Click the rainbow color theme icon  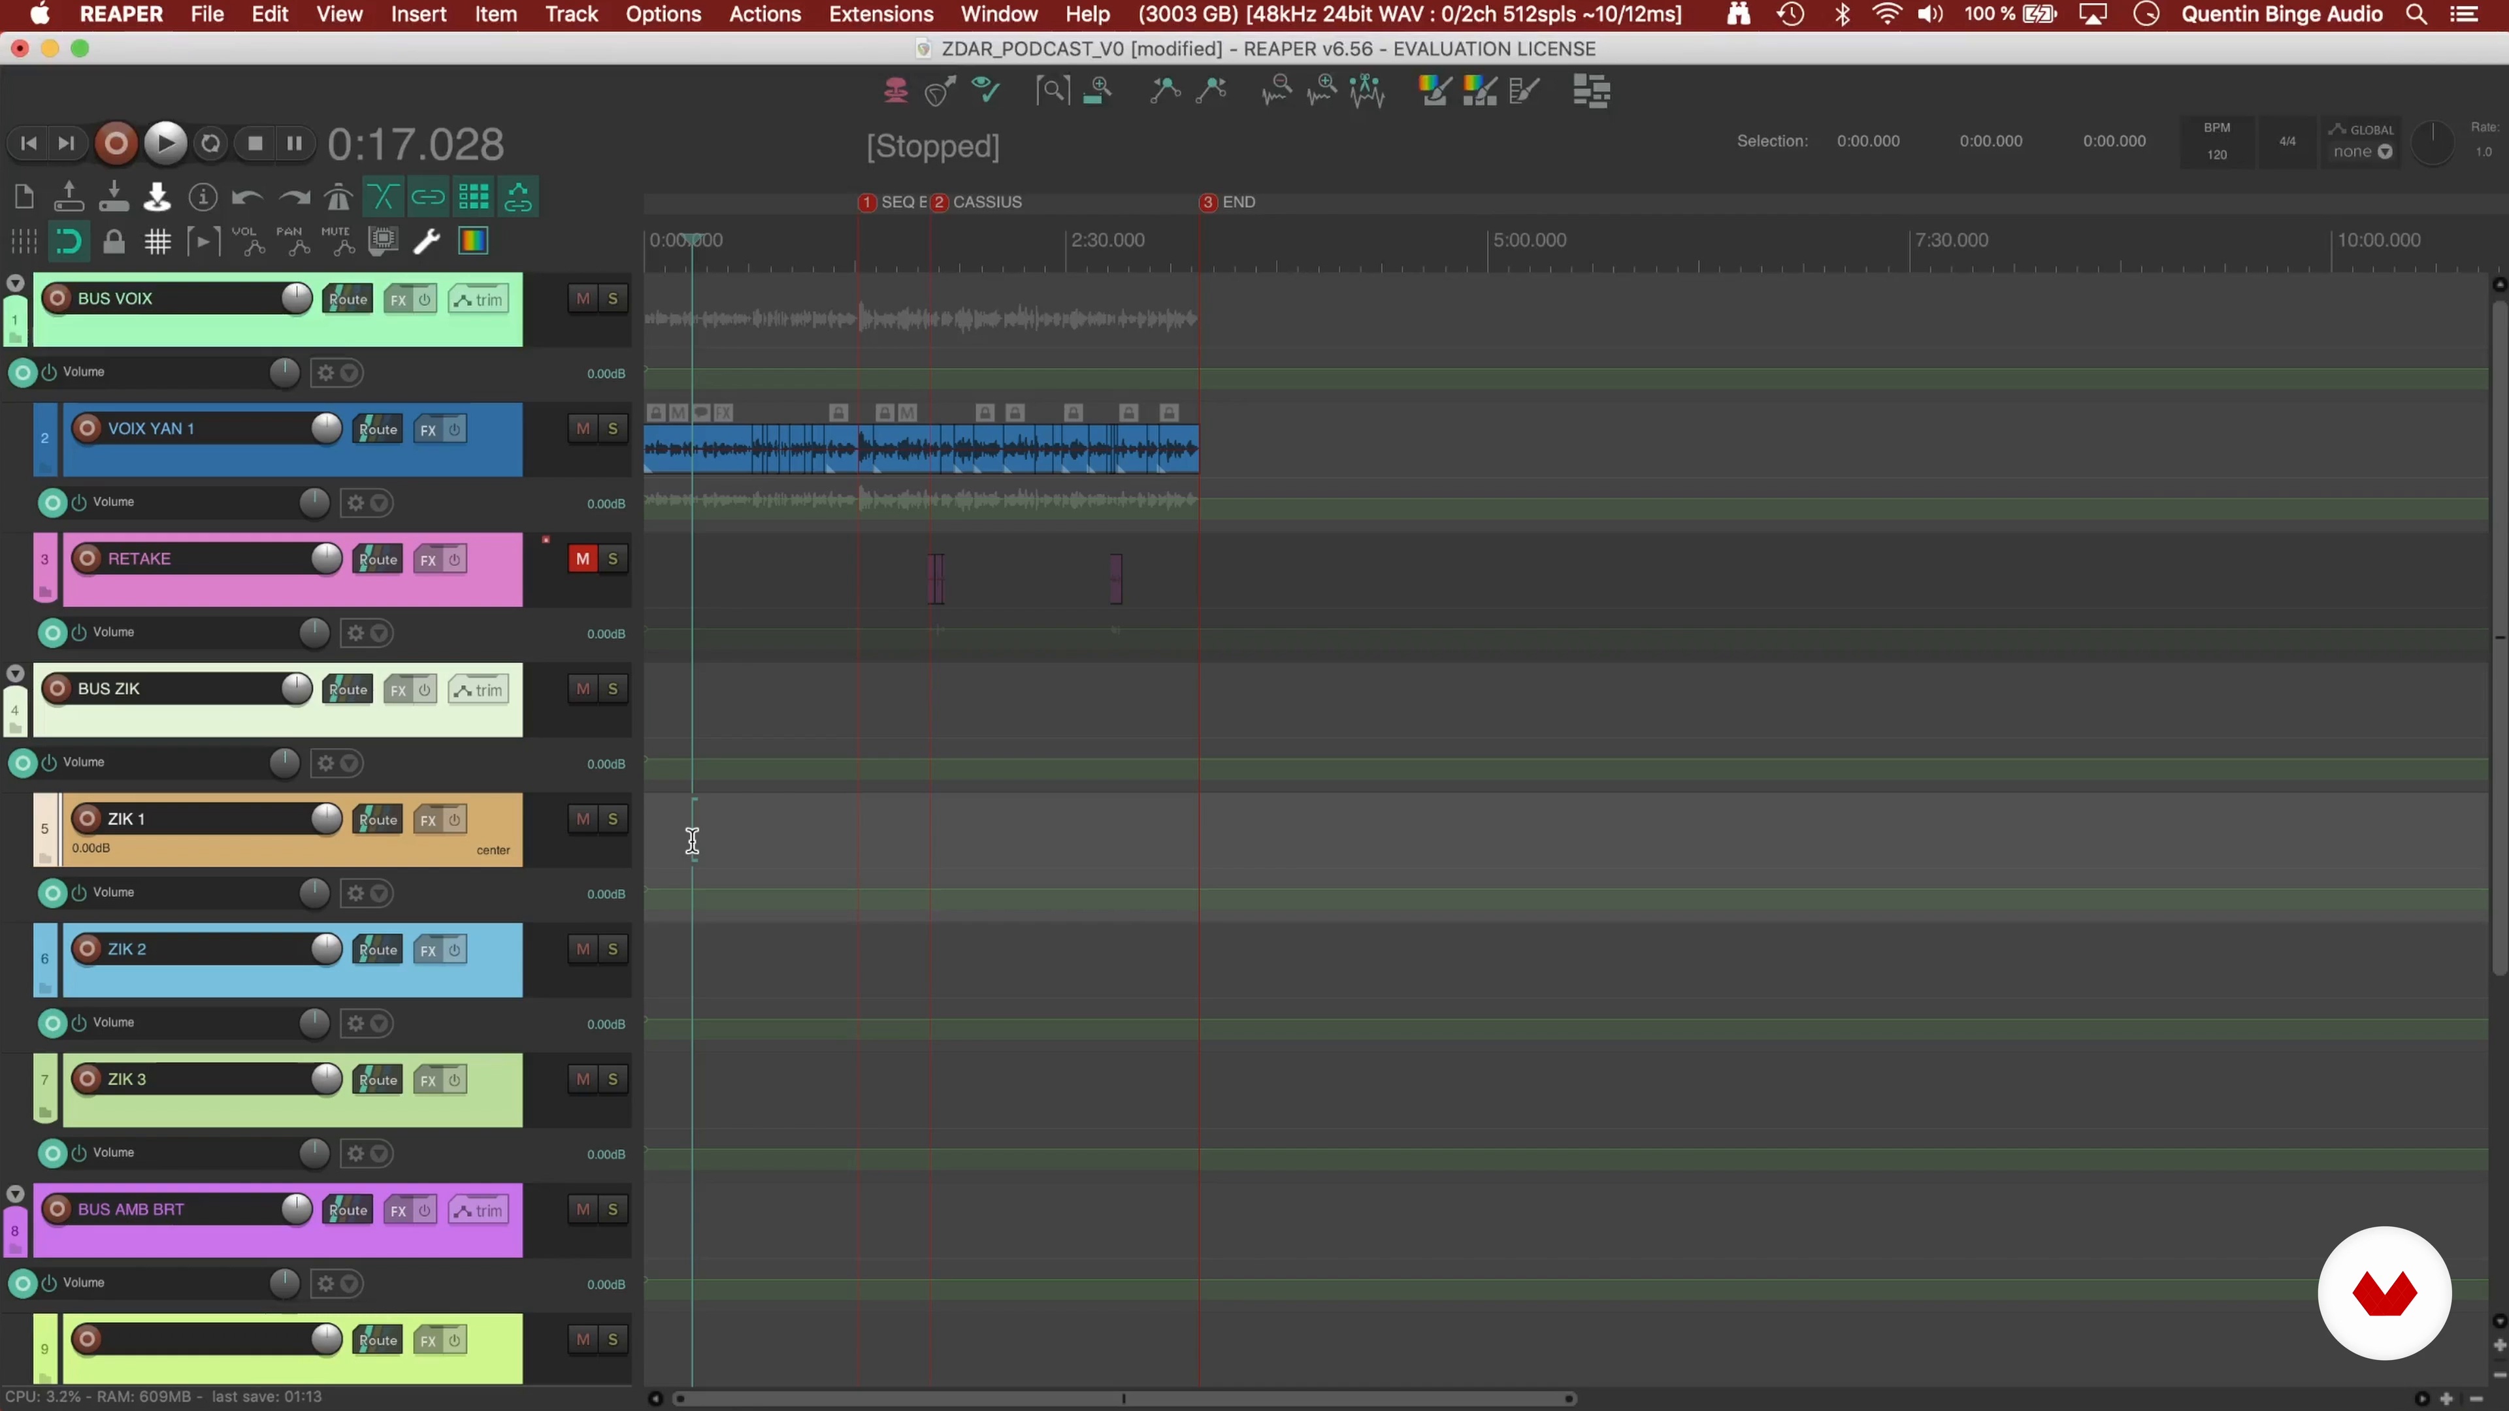tap(473, 242)
